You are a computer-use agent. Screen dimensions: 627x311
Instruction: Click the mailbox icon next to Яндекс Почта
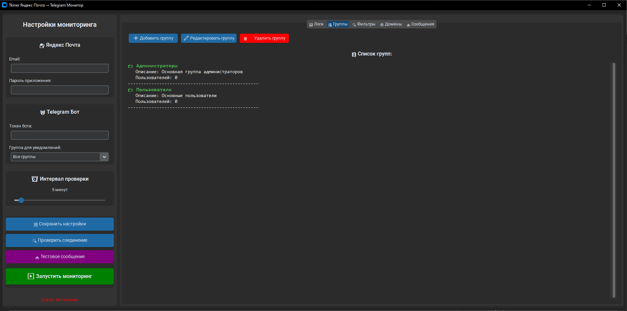(42, 45)
